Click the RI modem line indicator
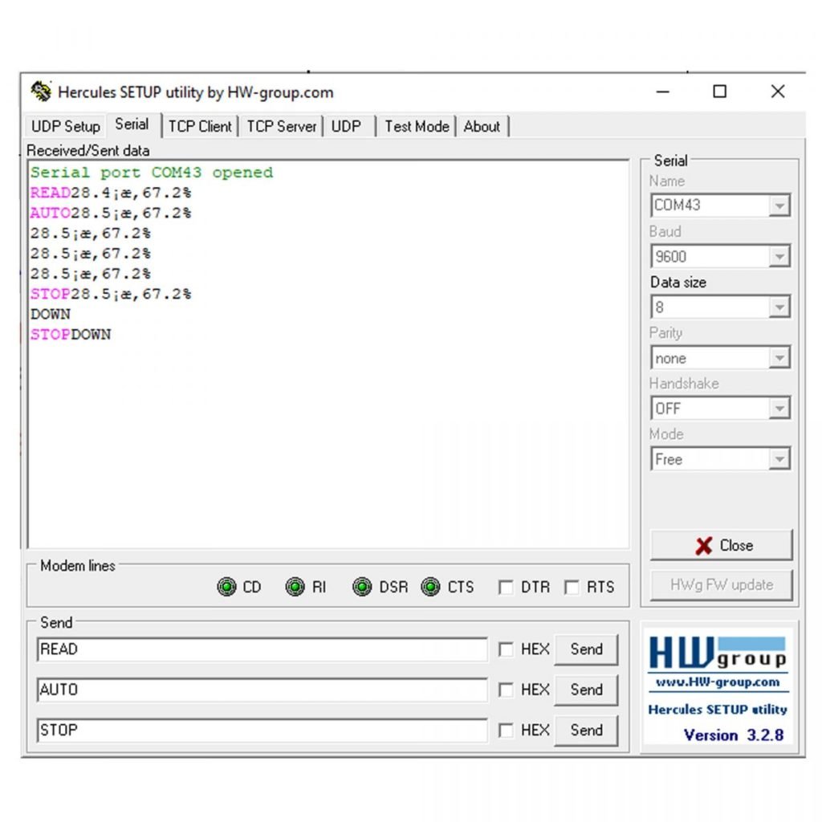822x822 pixels. pyautogui.click(x=295, y=588)
